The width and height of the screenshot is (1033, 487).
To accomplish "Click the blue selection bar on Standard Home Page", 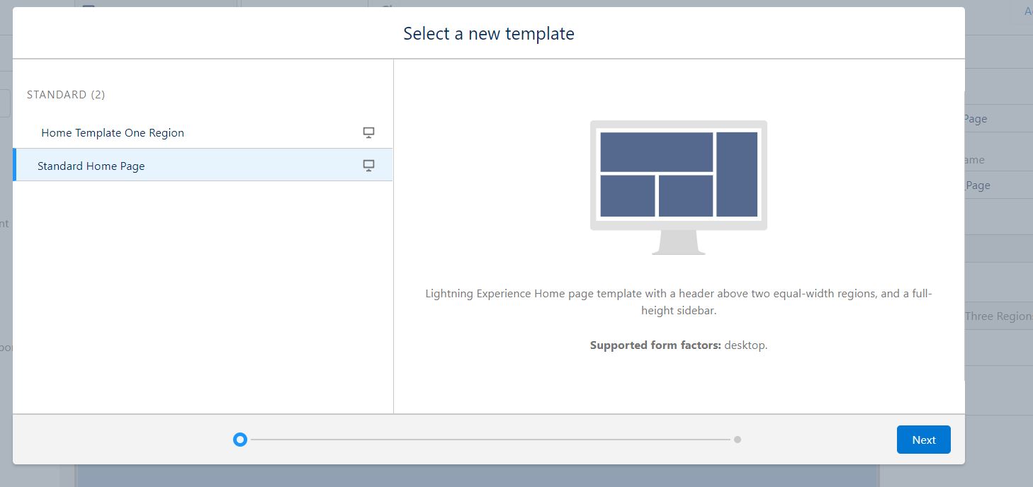I will 15,166.
